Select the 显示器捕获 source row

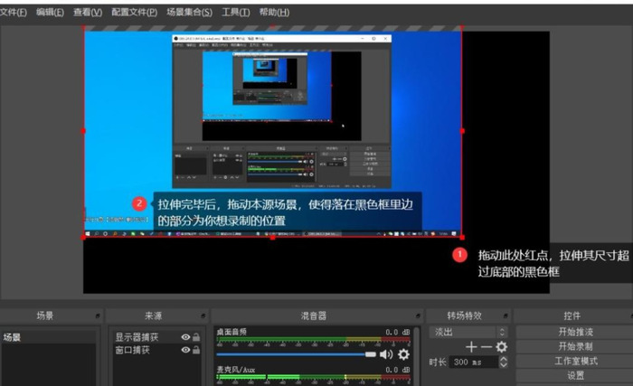pyautogui.click(x=157, y=337)
